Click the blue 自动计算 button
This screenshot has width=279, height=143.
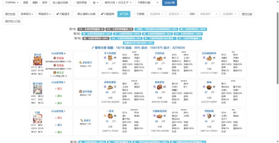170,3
